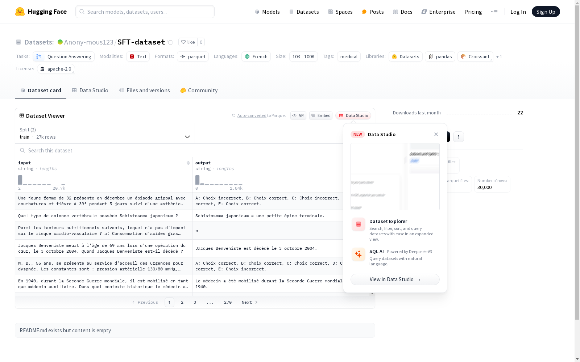
Task: Click the search magnifier in top bar
Action: tap(82, 12)
